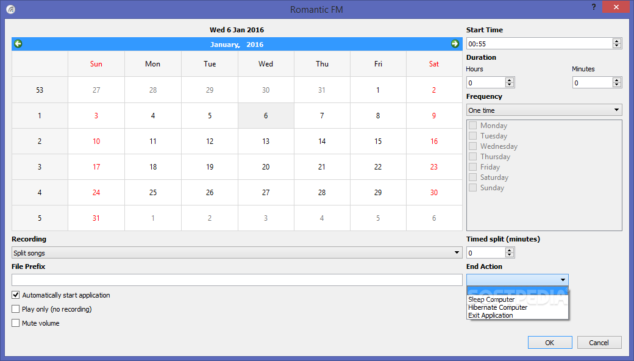Click the Duration Hours input field

coord(486,82)
